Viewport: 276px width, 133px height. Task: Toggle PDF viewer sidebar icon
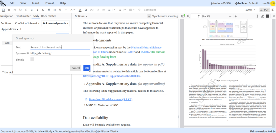(183, 16)
